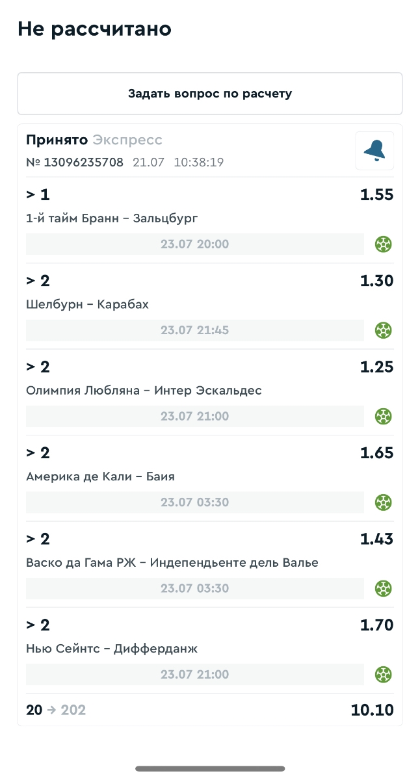Viewport: 420px width, 780px height.
Task: Open the 1-й тайм Бранн – Зальцбург event
Action: (112, 218)
